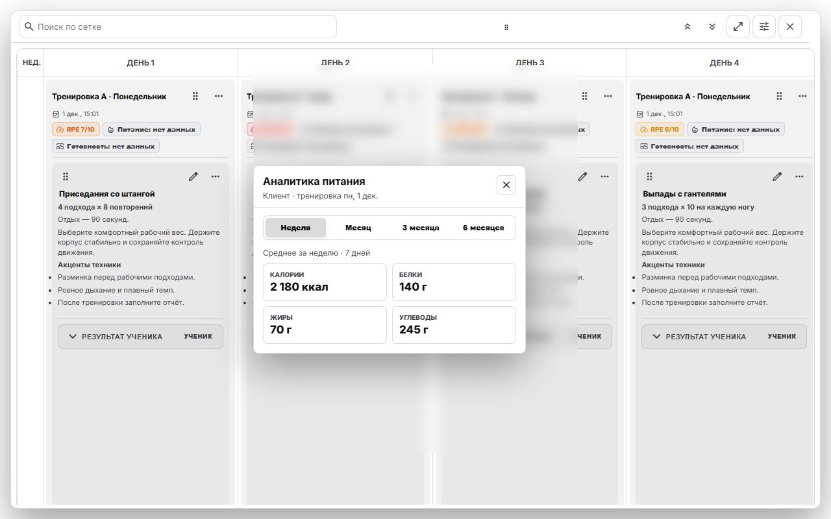Switch to 6 месяцев period

click(483, 228)
